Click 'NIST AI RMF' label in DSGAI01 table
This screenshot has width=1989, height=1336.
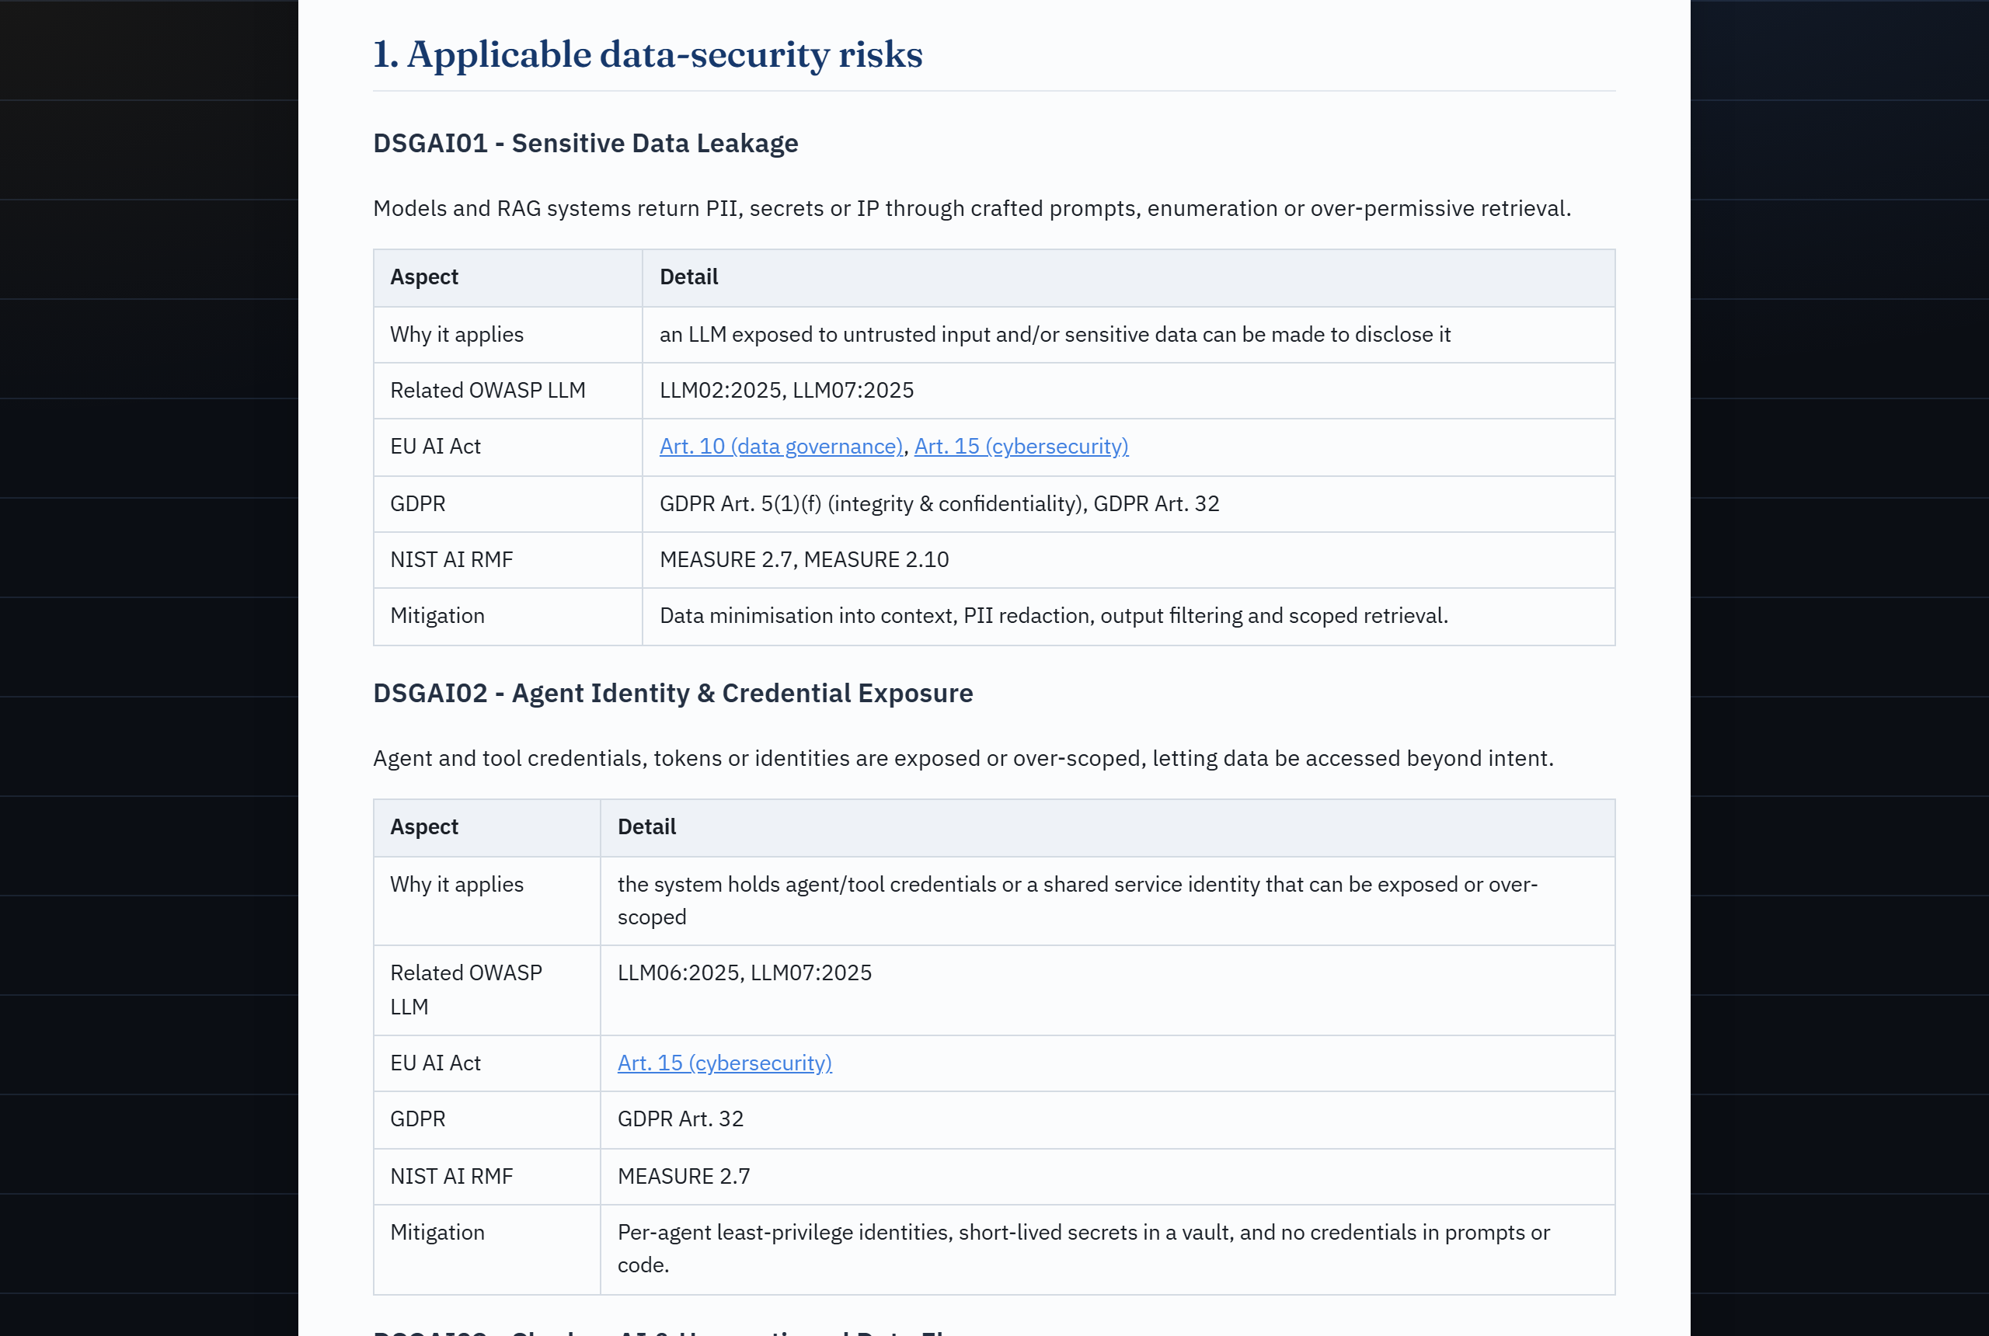[x=451, y=560]
